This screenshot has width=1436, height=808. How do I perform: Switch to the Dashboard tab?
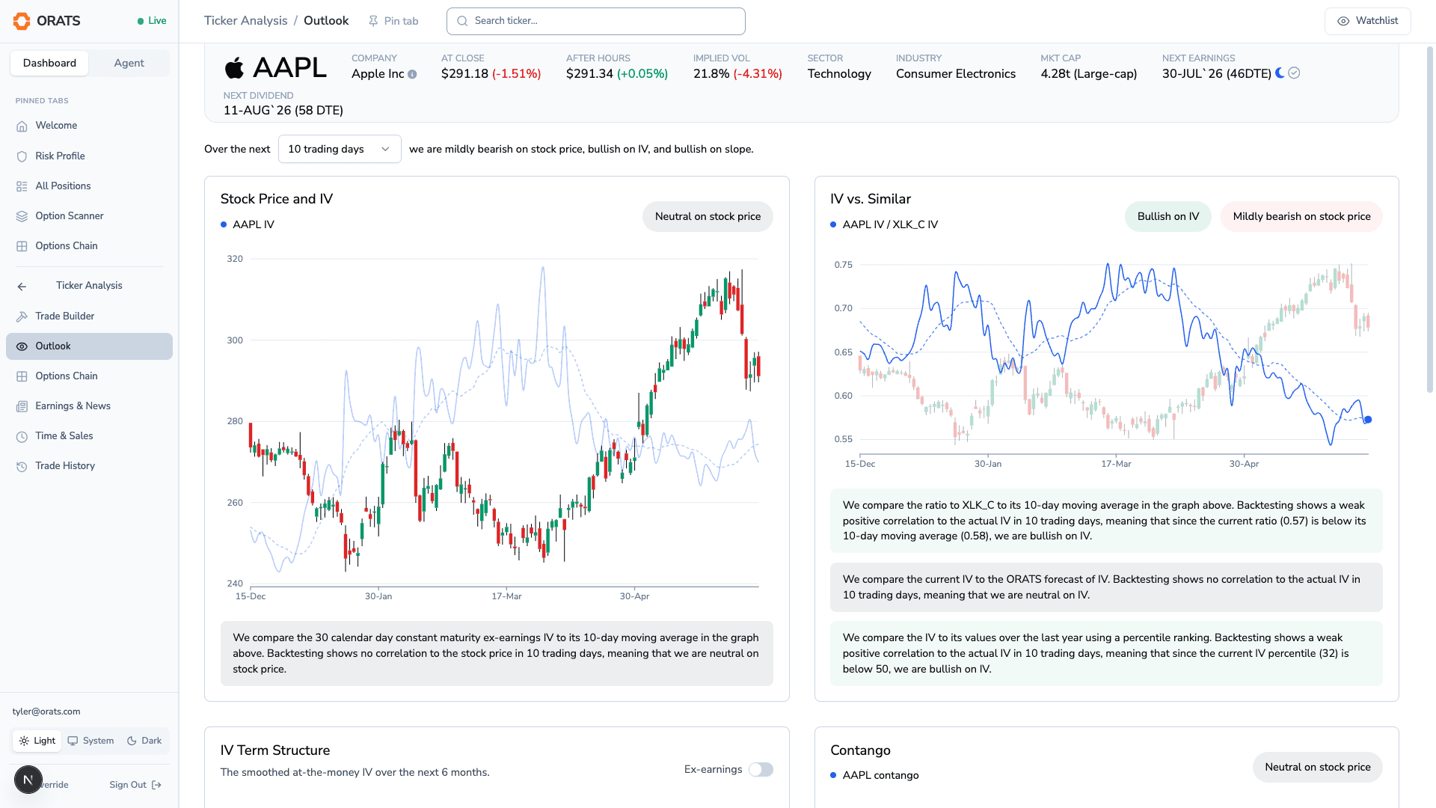(49, 63)
